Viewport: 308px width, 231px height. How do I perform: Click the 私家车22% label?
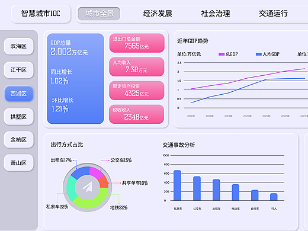pos(57,207)
